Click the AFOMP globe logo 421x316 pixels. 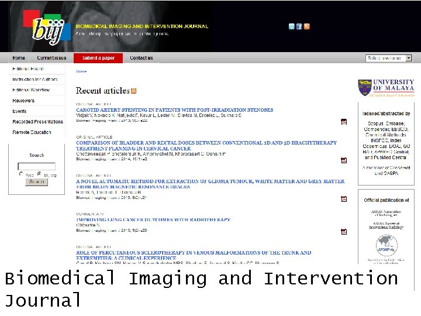point(387,245)
